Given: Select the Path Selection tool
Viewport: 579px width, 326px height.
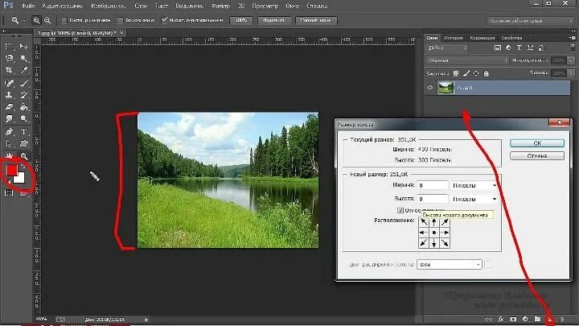Looking at the screenshot, I should click(9, 144).
